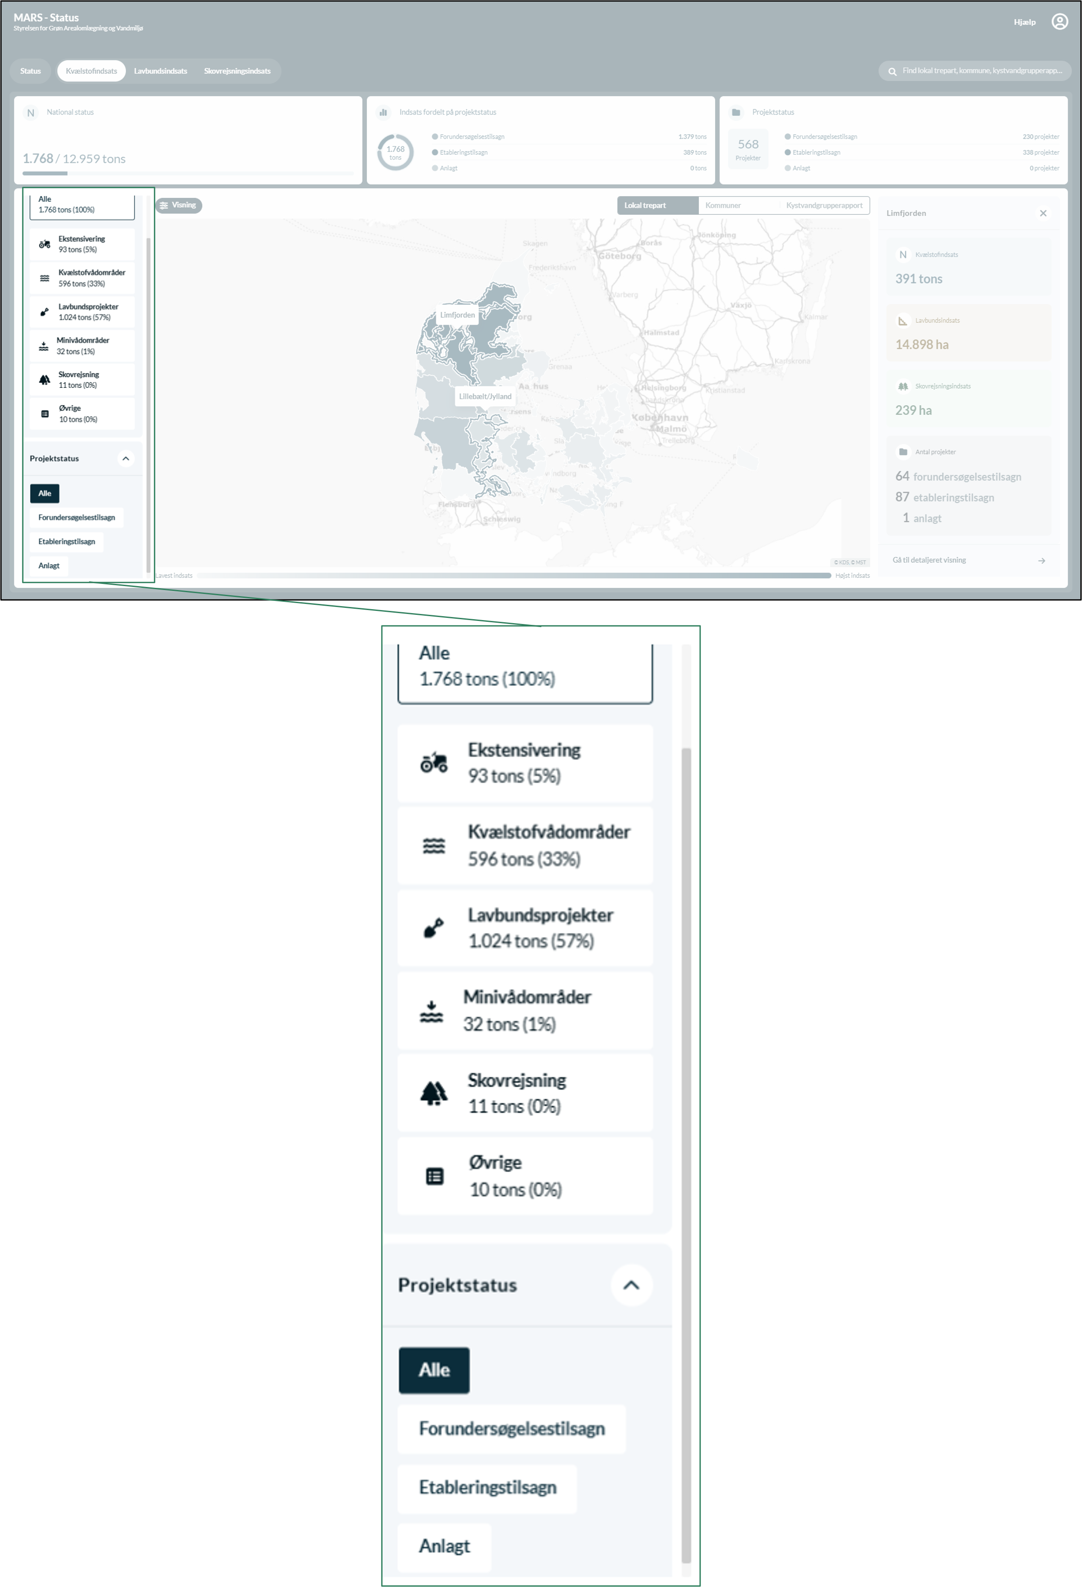The image size is (1082, 1587).
Task: Switch map grouping to Kystvandgrupperapport
Action: [824, 206]
